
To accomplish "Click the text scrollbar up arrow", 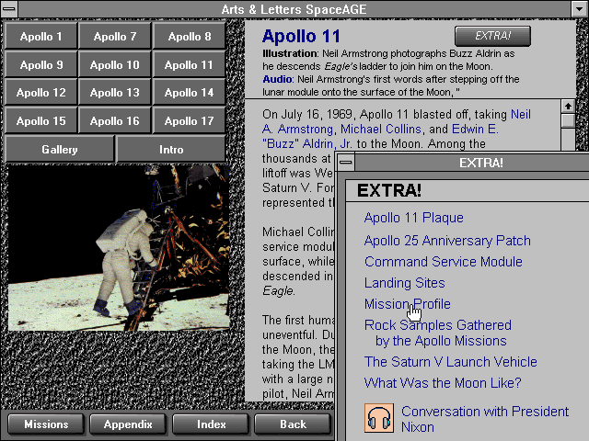I will pyautogui.click(x=568, y=107).
